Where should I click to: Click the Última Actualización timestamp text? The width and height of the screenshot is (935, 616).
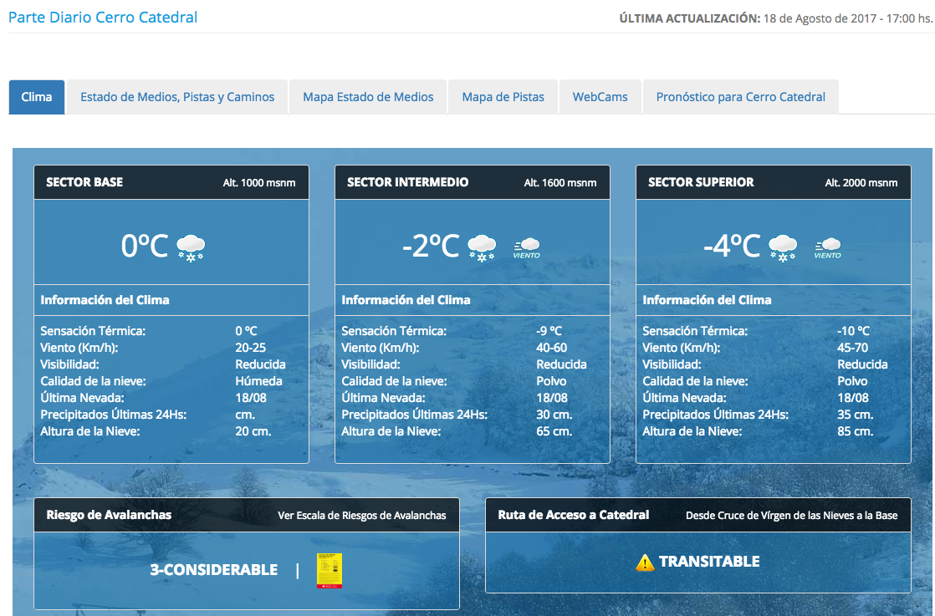point(776,18)
